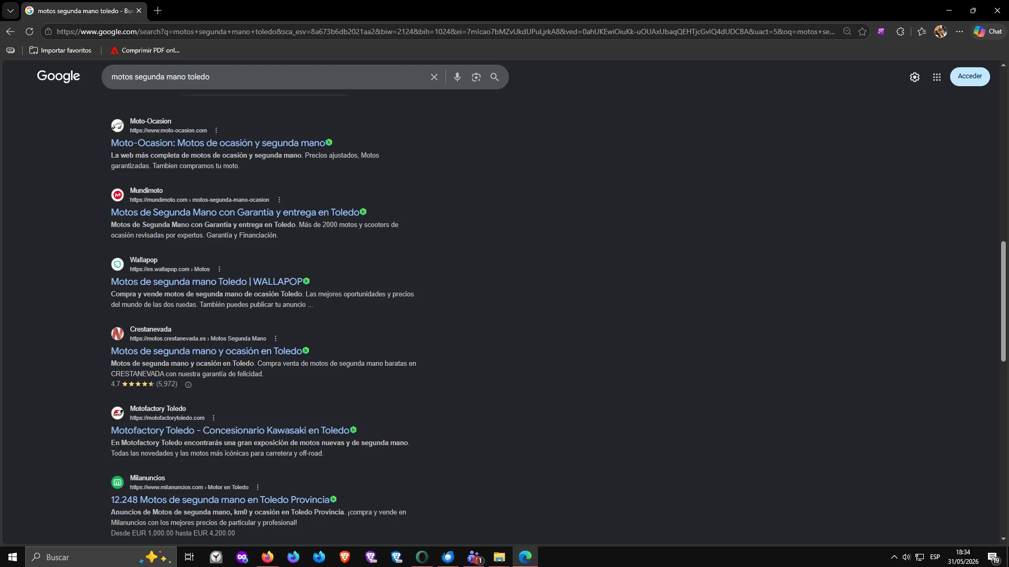This screenshot has width=1009, height=567.
Task: Open the tab search dropdown arrow
Action: click(x=10, y=11)
